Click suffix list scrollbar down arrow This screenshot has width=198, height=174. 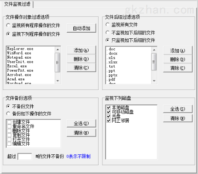154,81
